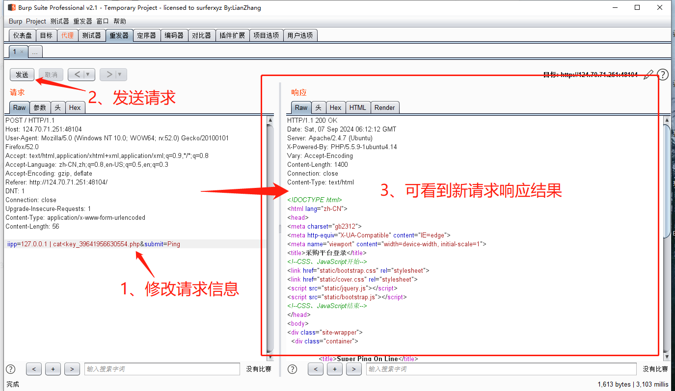The image size is (675, 391).
Task: Open the 重发器 menu in the menu bar
Action: (x=82, y=21)
